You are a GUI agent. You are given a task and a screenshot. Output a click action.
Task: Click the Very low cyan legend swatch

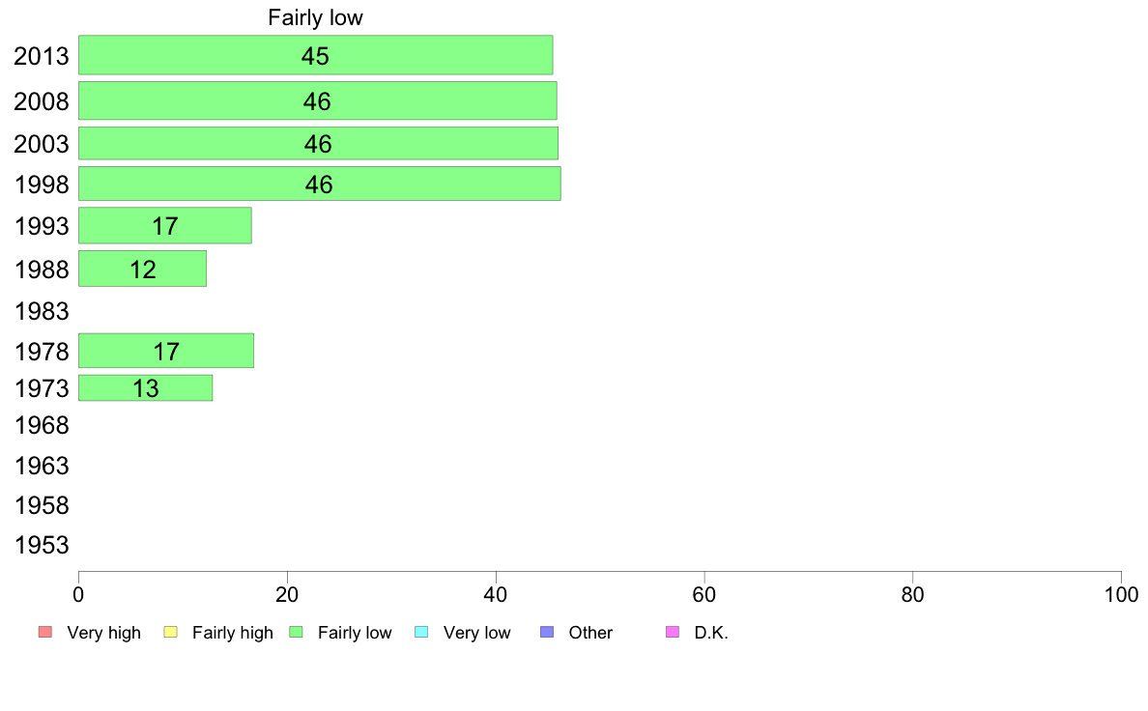click(x=421, y=632)
